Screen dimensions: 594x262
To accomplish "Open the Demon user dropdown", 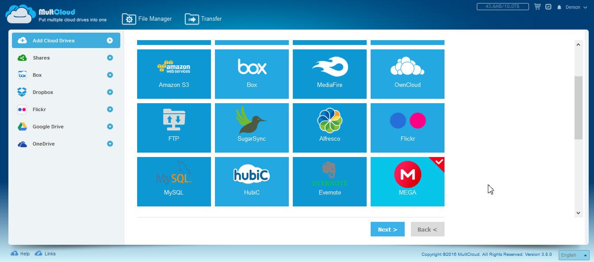I will pyautogui.click(x=576, y=7).
